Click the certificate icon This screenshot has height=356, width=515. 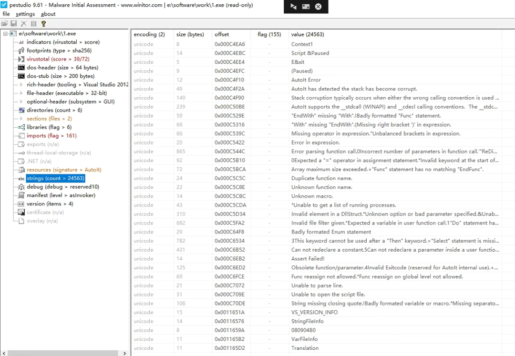click(x=21, y=212)
